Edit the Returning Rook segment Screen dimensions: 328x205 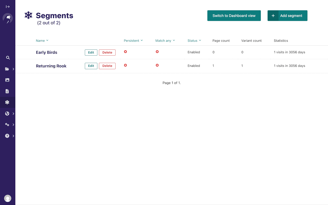coord(91,66)
